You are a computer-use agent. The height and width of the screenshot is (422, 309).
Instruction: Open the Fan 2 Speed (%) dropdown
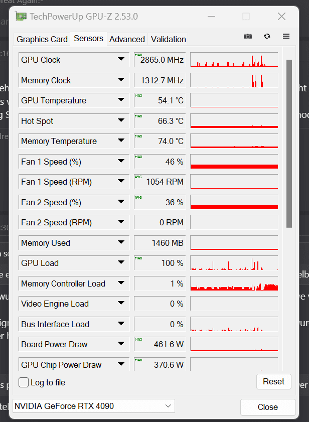point(121,202)
